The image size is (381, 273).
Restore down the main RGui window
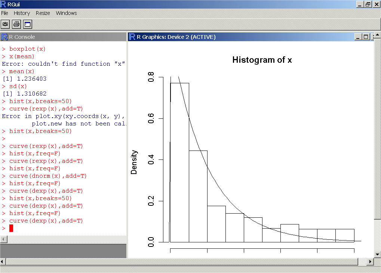click(368, 4)
